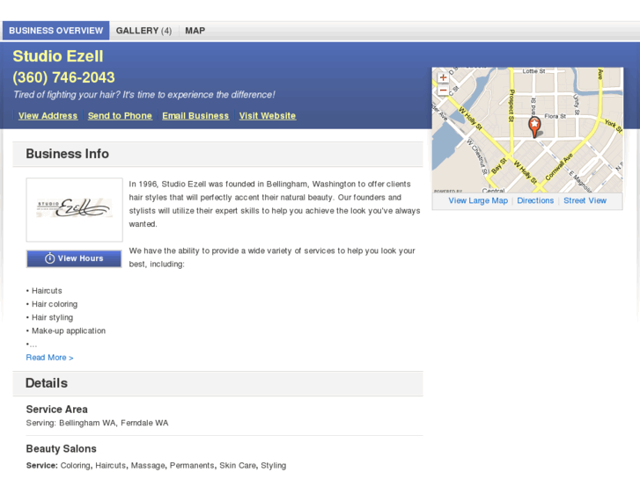Image resolution: width=640 pixels, height=479 pixels.
Task: Open the Email Business link
Action: pyautogui.click(x=195, y=116)
